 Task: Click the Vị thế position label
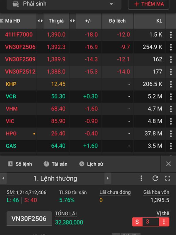[x=163, y=213]
